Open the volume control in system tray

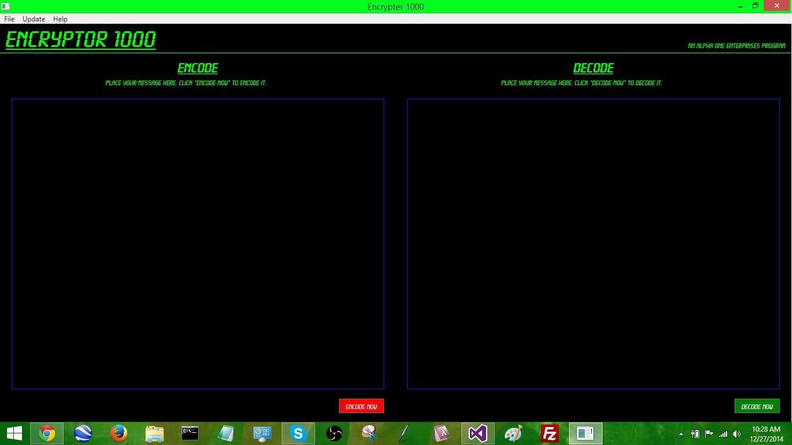click(x=736, y=433)
